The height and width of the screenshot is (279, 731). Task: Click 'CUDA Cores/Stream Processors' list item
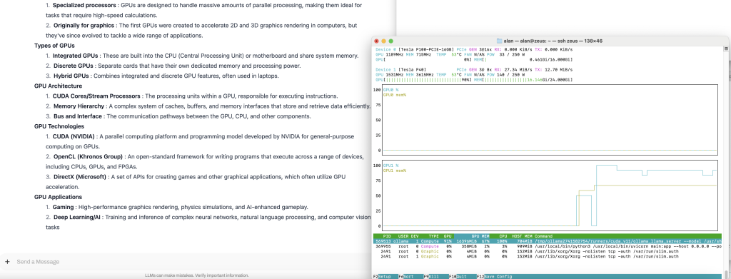(x=96, y=96)
